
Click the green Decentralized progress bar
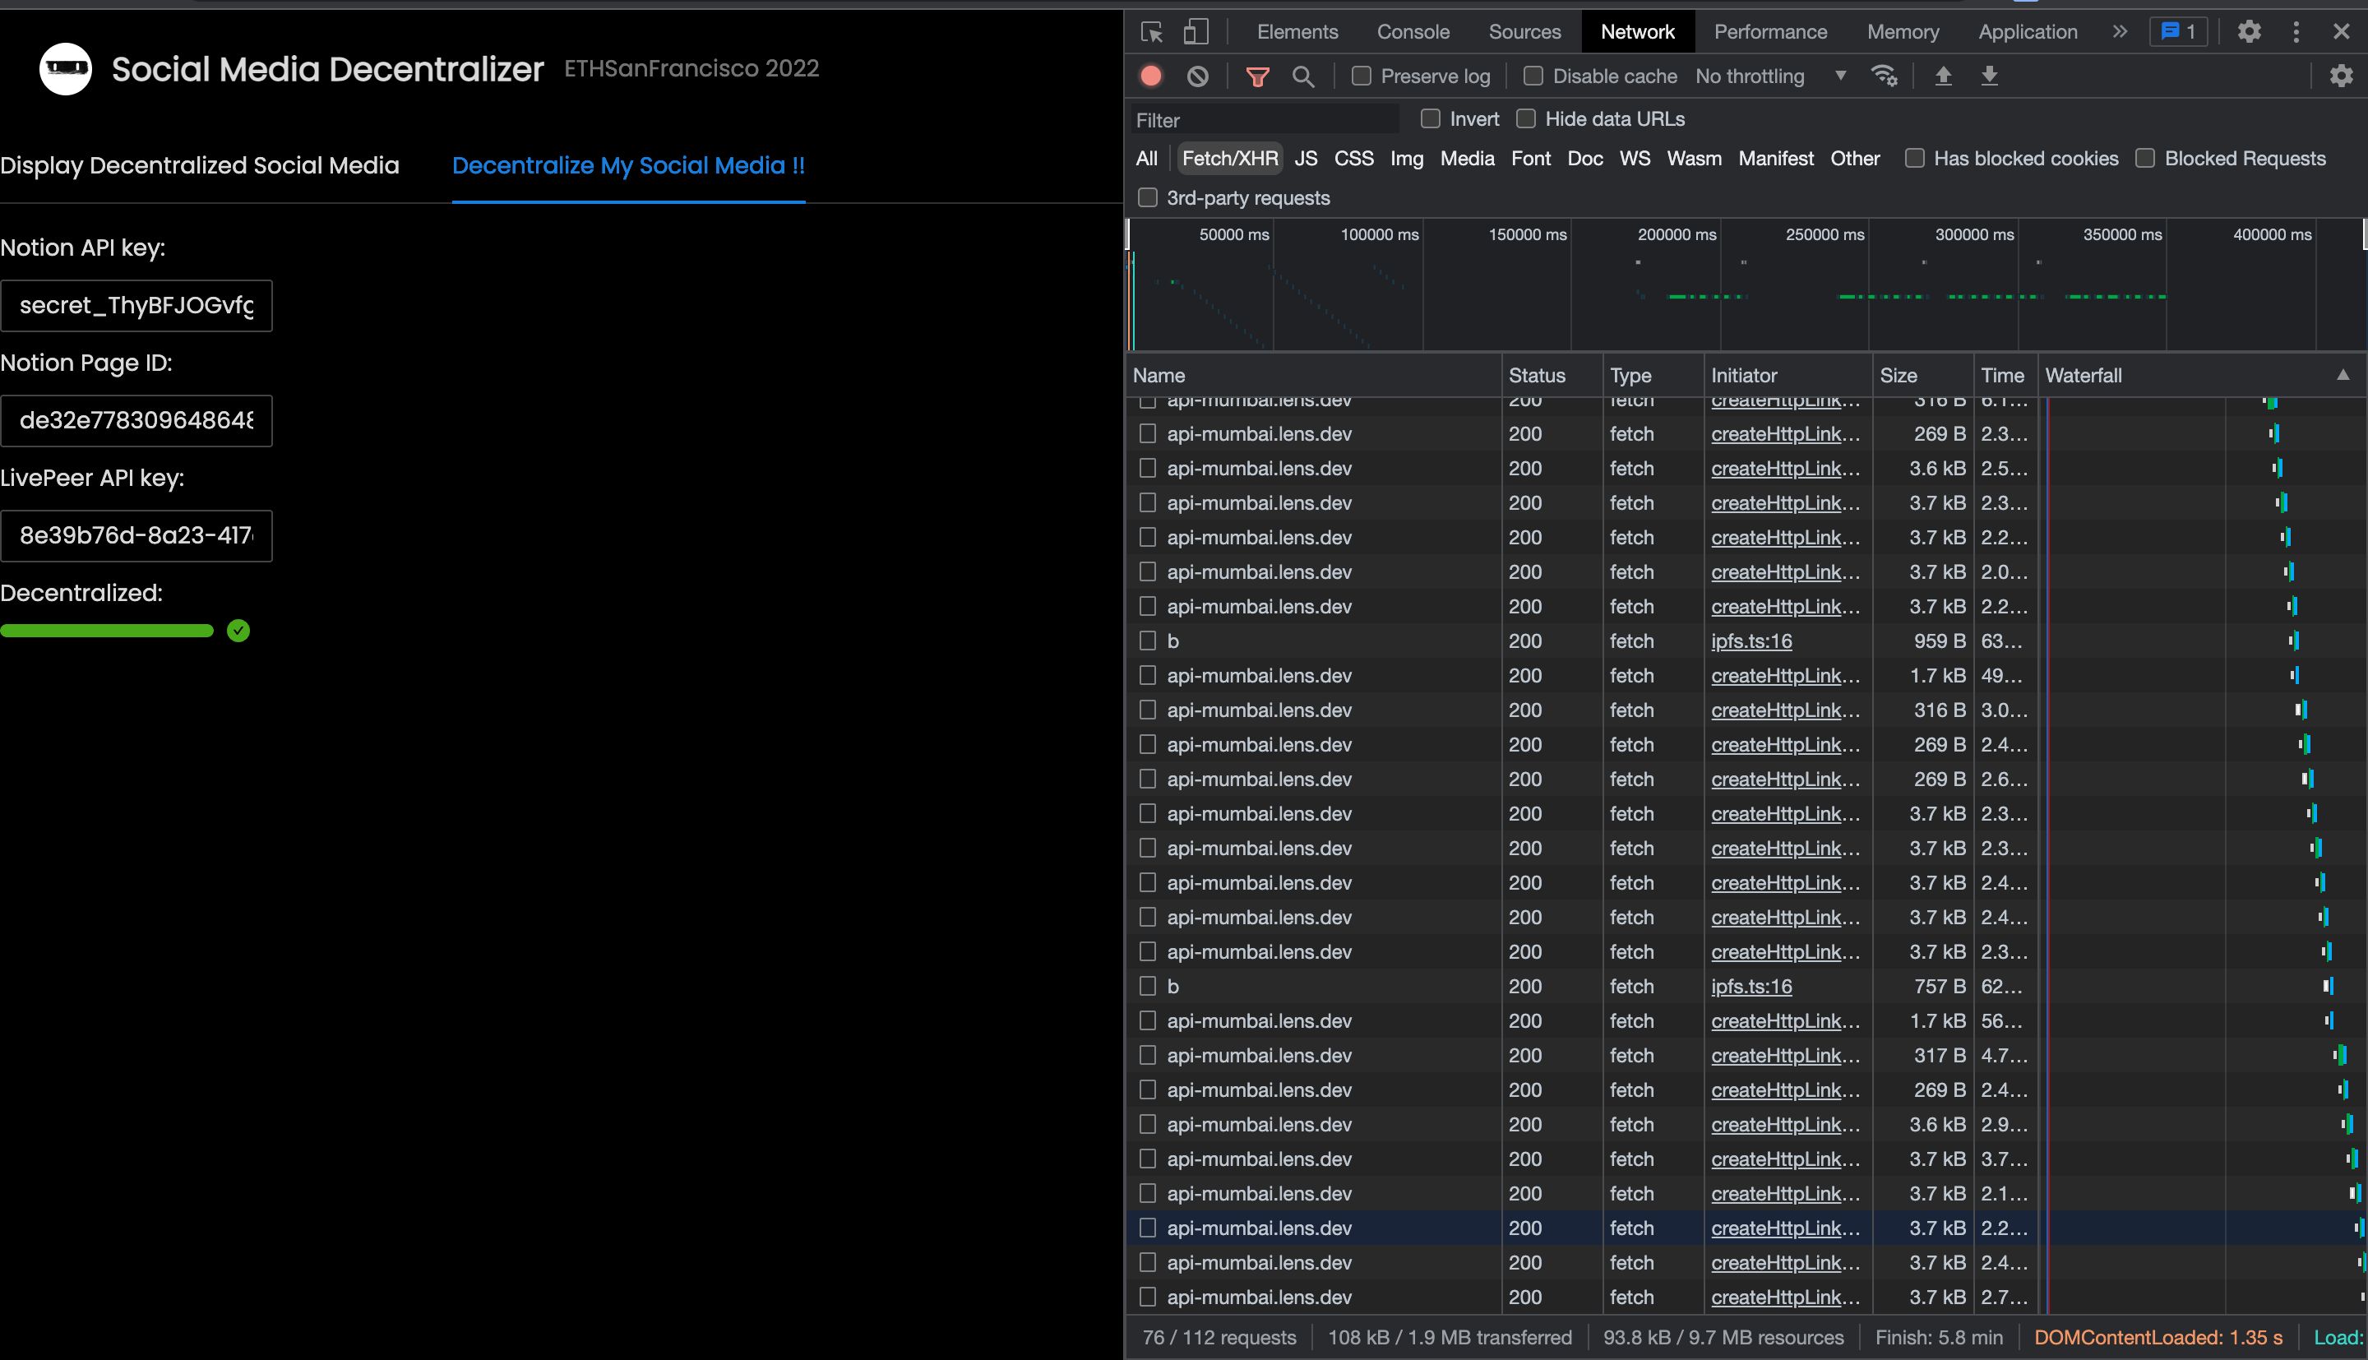tap(106, 631)
